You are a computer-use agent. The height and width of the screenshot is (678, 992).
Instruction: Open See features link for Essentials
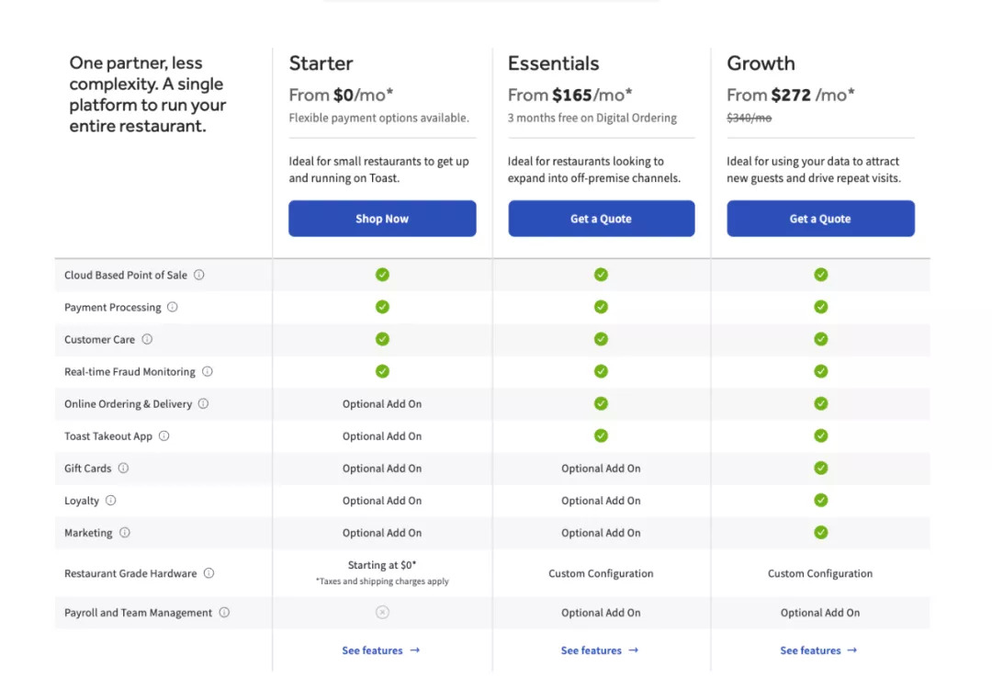pos(600,650)
